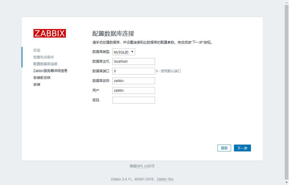Click the Zabbix 3.4.11 version text

(121, 179)
